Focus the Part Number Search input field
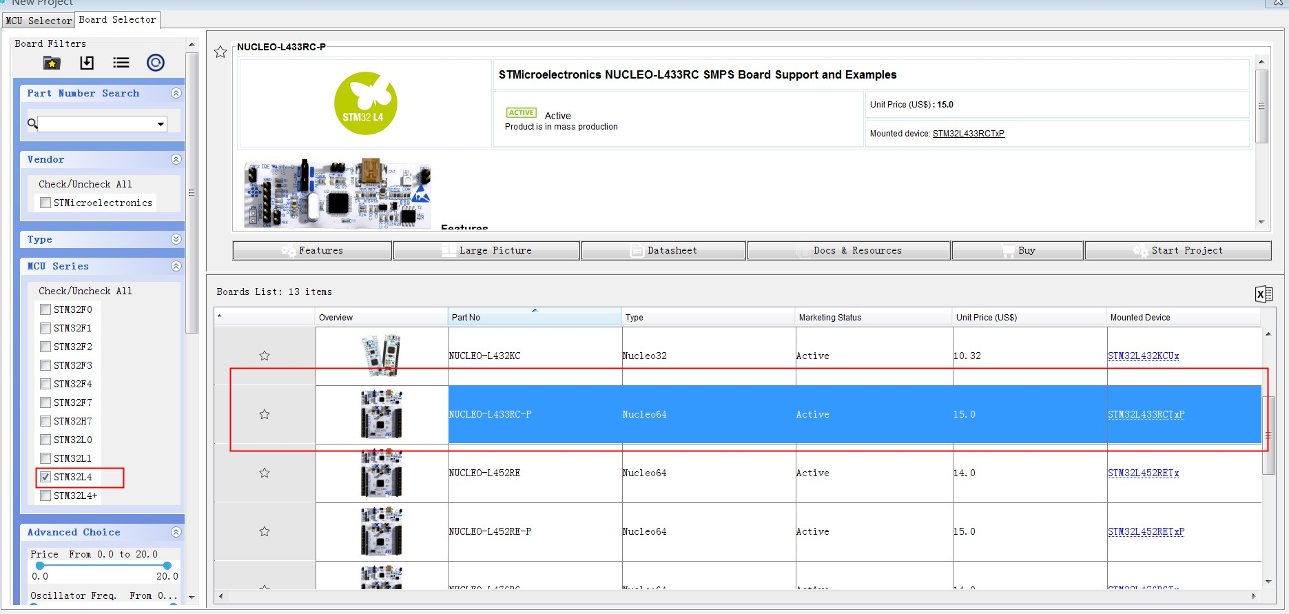Viewport: 1289px width, 614px height. 96,124
